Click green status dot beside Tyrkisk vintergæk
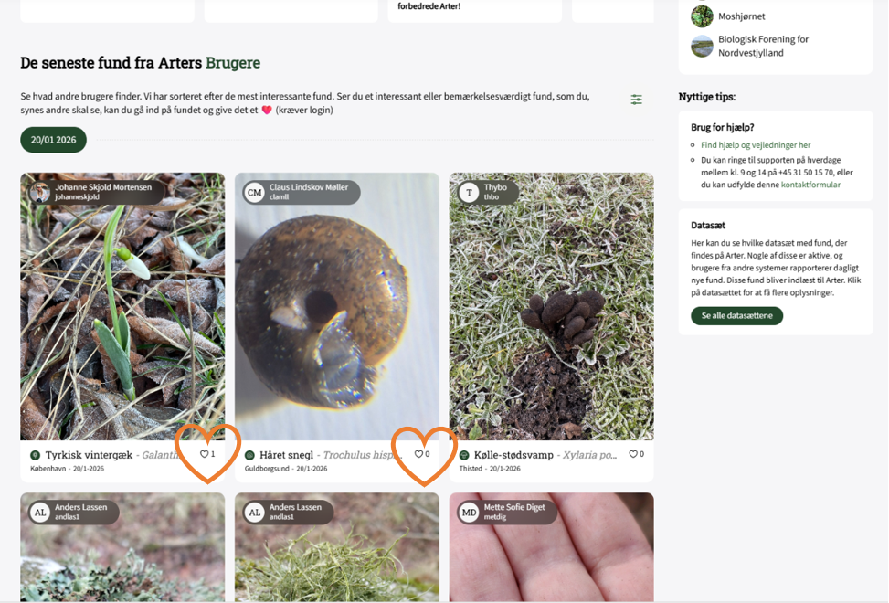889x603 pixels. 36,455
